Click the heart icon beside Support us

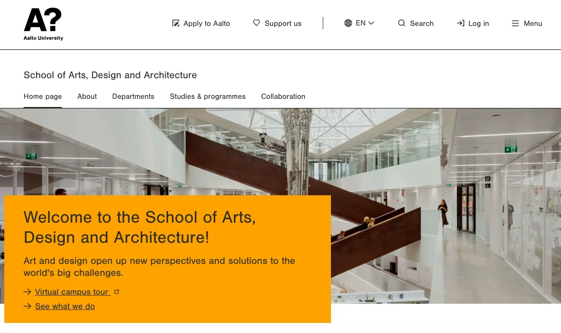click(256, 23)
